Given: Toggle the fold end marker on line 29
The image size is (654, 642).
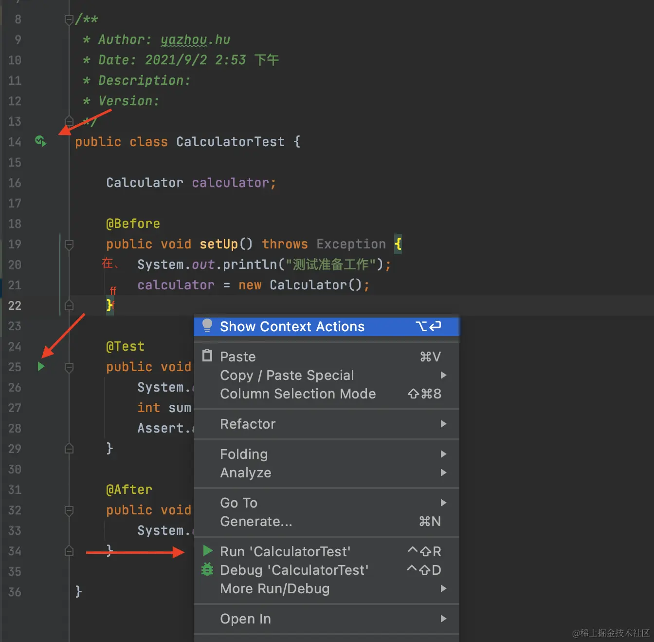Looking at the screenshot, I should [x=69, y=449].
